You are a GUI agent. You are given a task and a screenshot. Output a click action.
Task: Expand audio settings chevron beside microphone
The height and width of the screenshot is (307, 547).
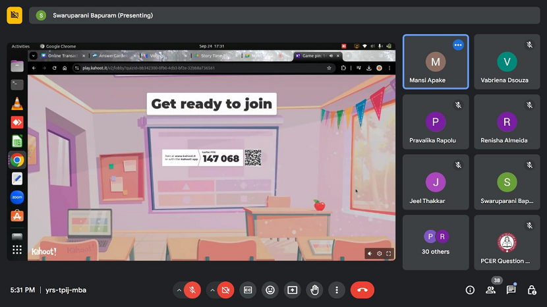(x=179, y=290)
